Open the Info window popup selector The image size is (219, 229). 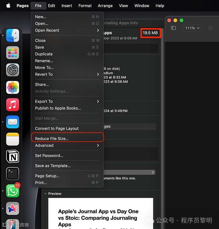click(129, 172)
